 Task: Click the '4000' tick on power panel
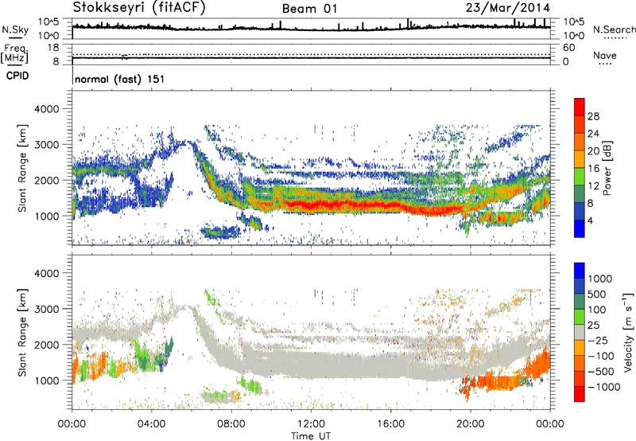point(46,109)
